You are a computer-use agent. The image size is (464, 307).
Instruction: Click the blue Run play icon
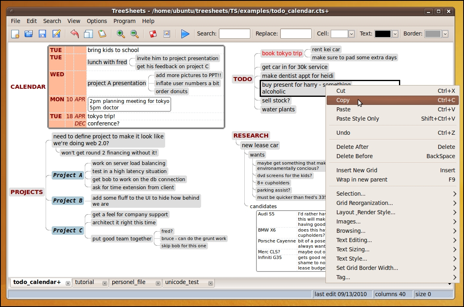tap(185, 34)
